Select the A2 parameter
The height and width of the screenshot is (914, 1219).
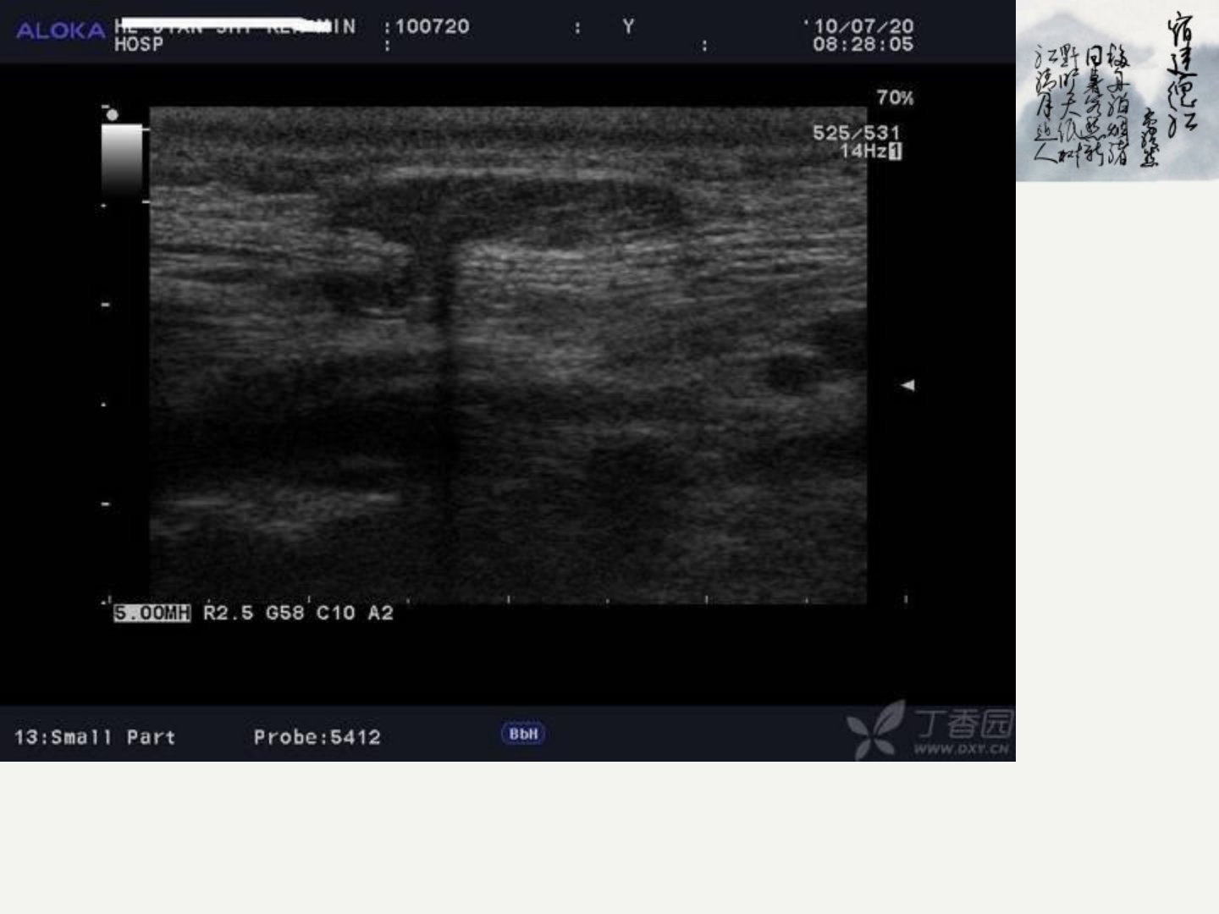point(380,613)
